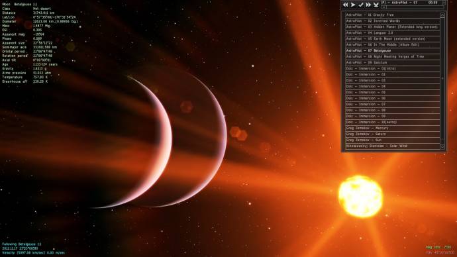
Task: Start playback with the play icon
Action: (x=353, y=5)
